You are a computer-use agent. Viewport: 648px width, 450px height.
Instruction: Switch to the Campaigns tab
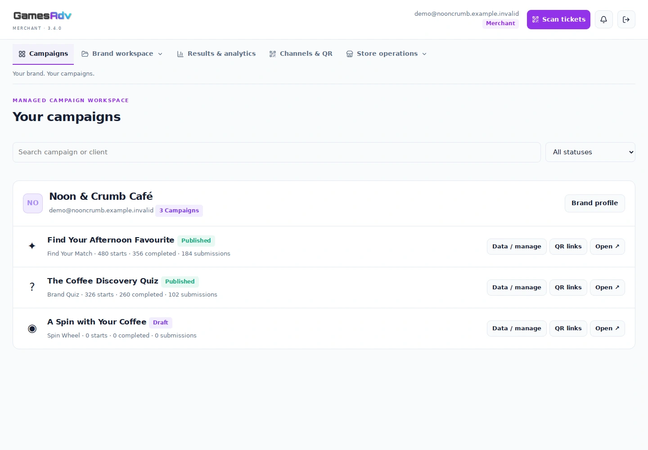pyautogui.click(x=43, y=54)
